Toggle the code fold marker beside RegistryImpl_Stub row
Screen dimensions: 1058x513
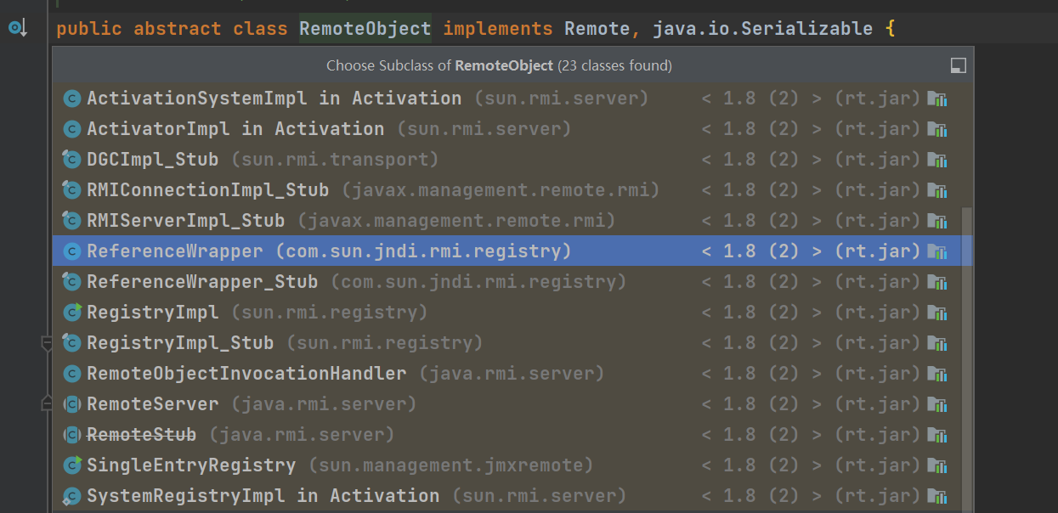pyautogui.click(x=47, y=344)
